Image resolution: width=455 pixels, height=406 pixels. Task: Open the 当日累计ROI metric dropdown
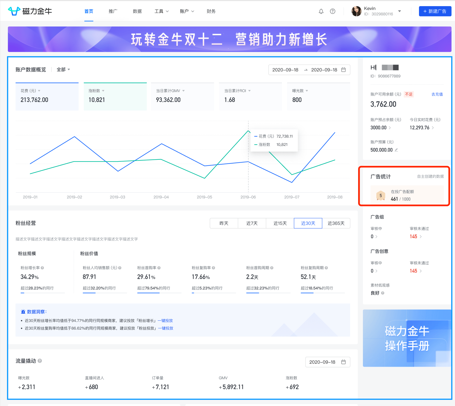[x=249, y=91]
